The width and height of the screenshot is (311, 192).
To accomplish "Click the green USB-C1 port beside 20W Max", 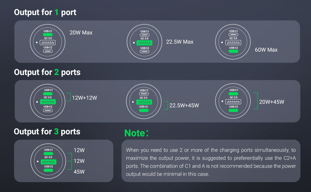I will click(x=48, y=35).
